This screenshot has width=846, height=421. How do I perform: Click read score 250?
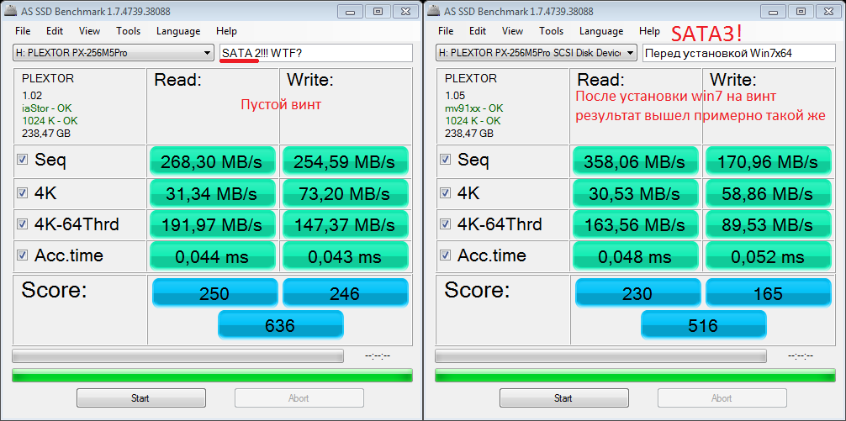[x=214, y=292]
